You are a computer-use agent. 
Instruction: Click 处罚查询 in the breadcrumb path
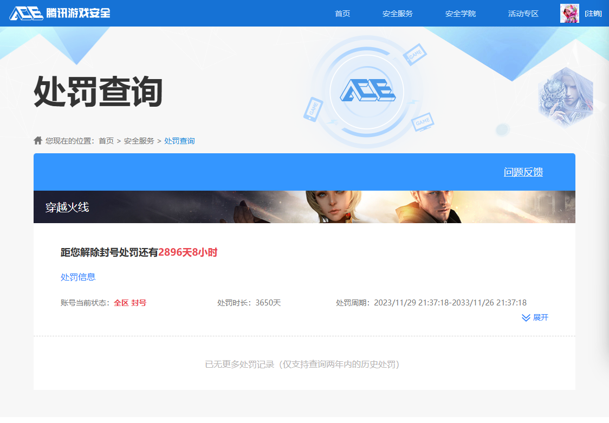179,141
